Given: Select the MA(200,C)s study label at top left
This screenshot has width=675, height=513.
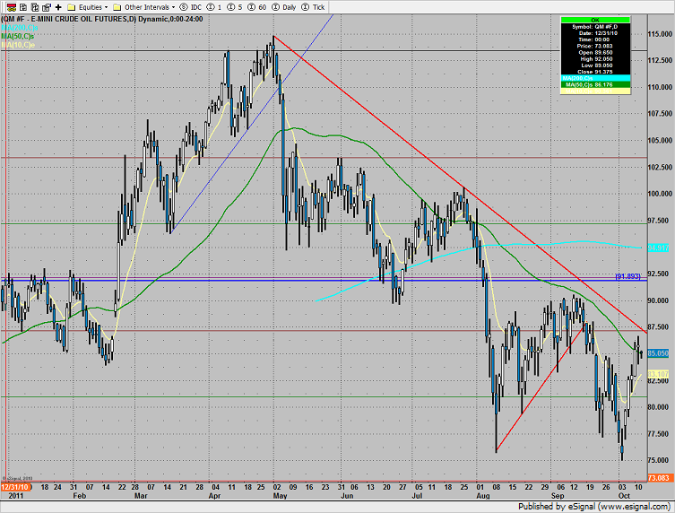Looking at the screenshot, I should 20,28.
